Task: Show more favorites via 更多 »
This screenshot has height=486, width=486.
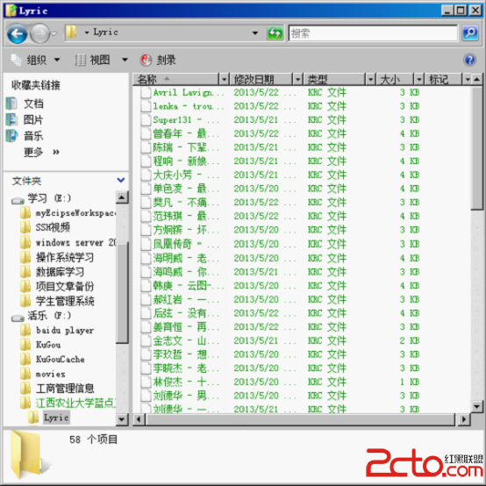Action: (x=41, y=152)
